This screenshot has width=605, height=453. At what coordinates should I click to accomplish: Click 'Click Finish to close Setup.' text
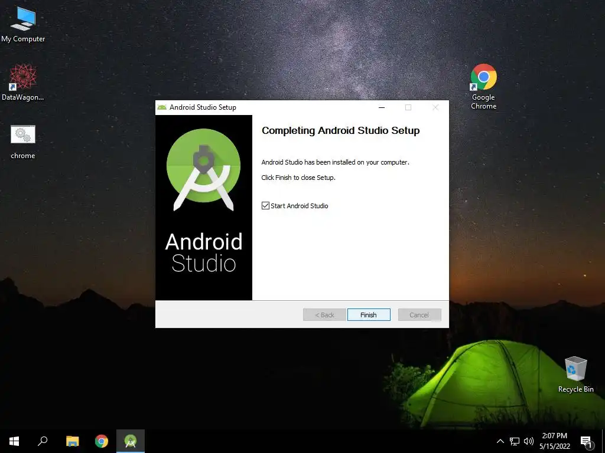tap(298, 178)
